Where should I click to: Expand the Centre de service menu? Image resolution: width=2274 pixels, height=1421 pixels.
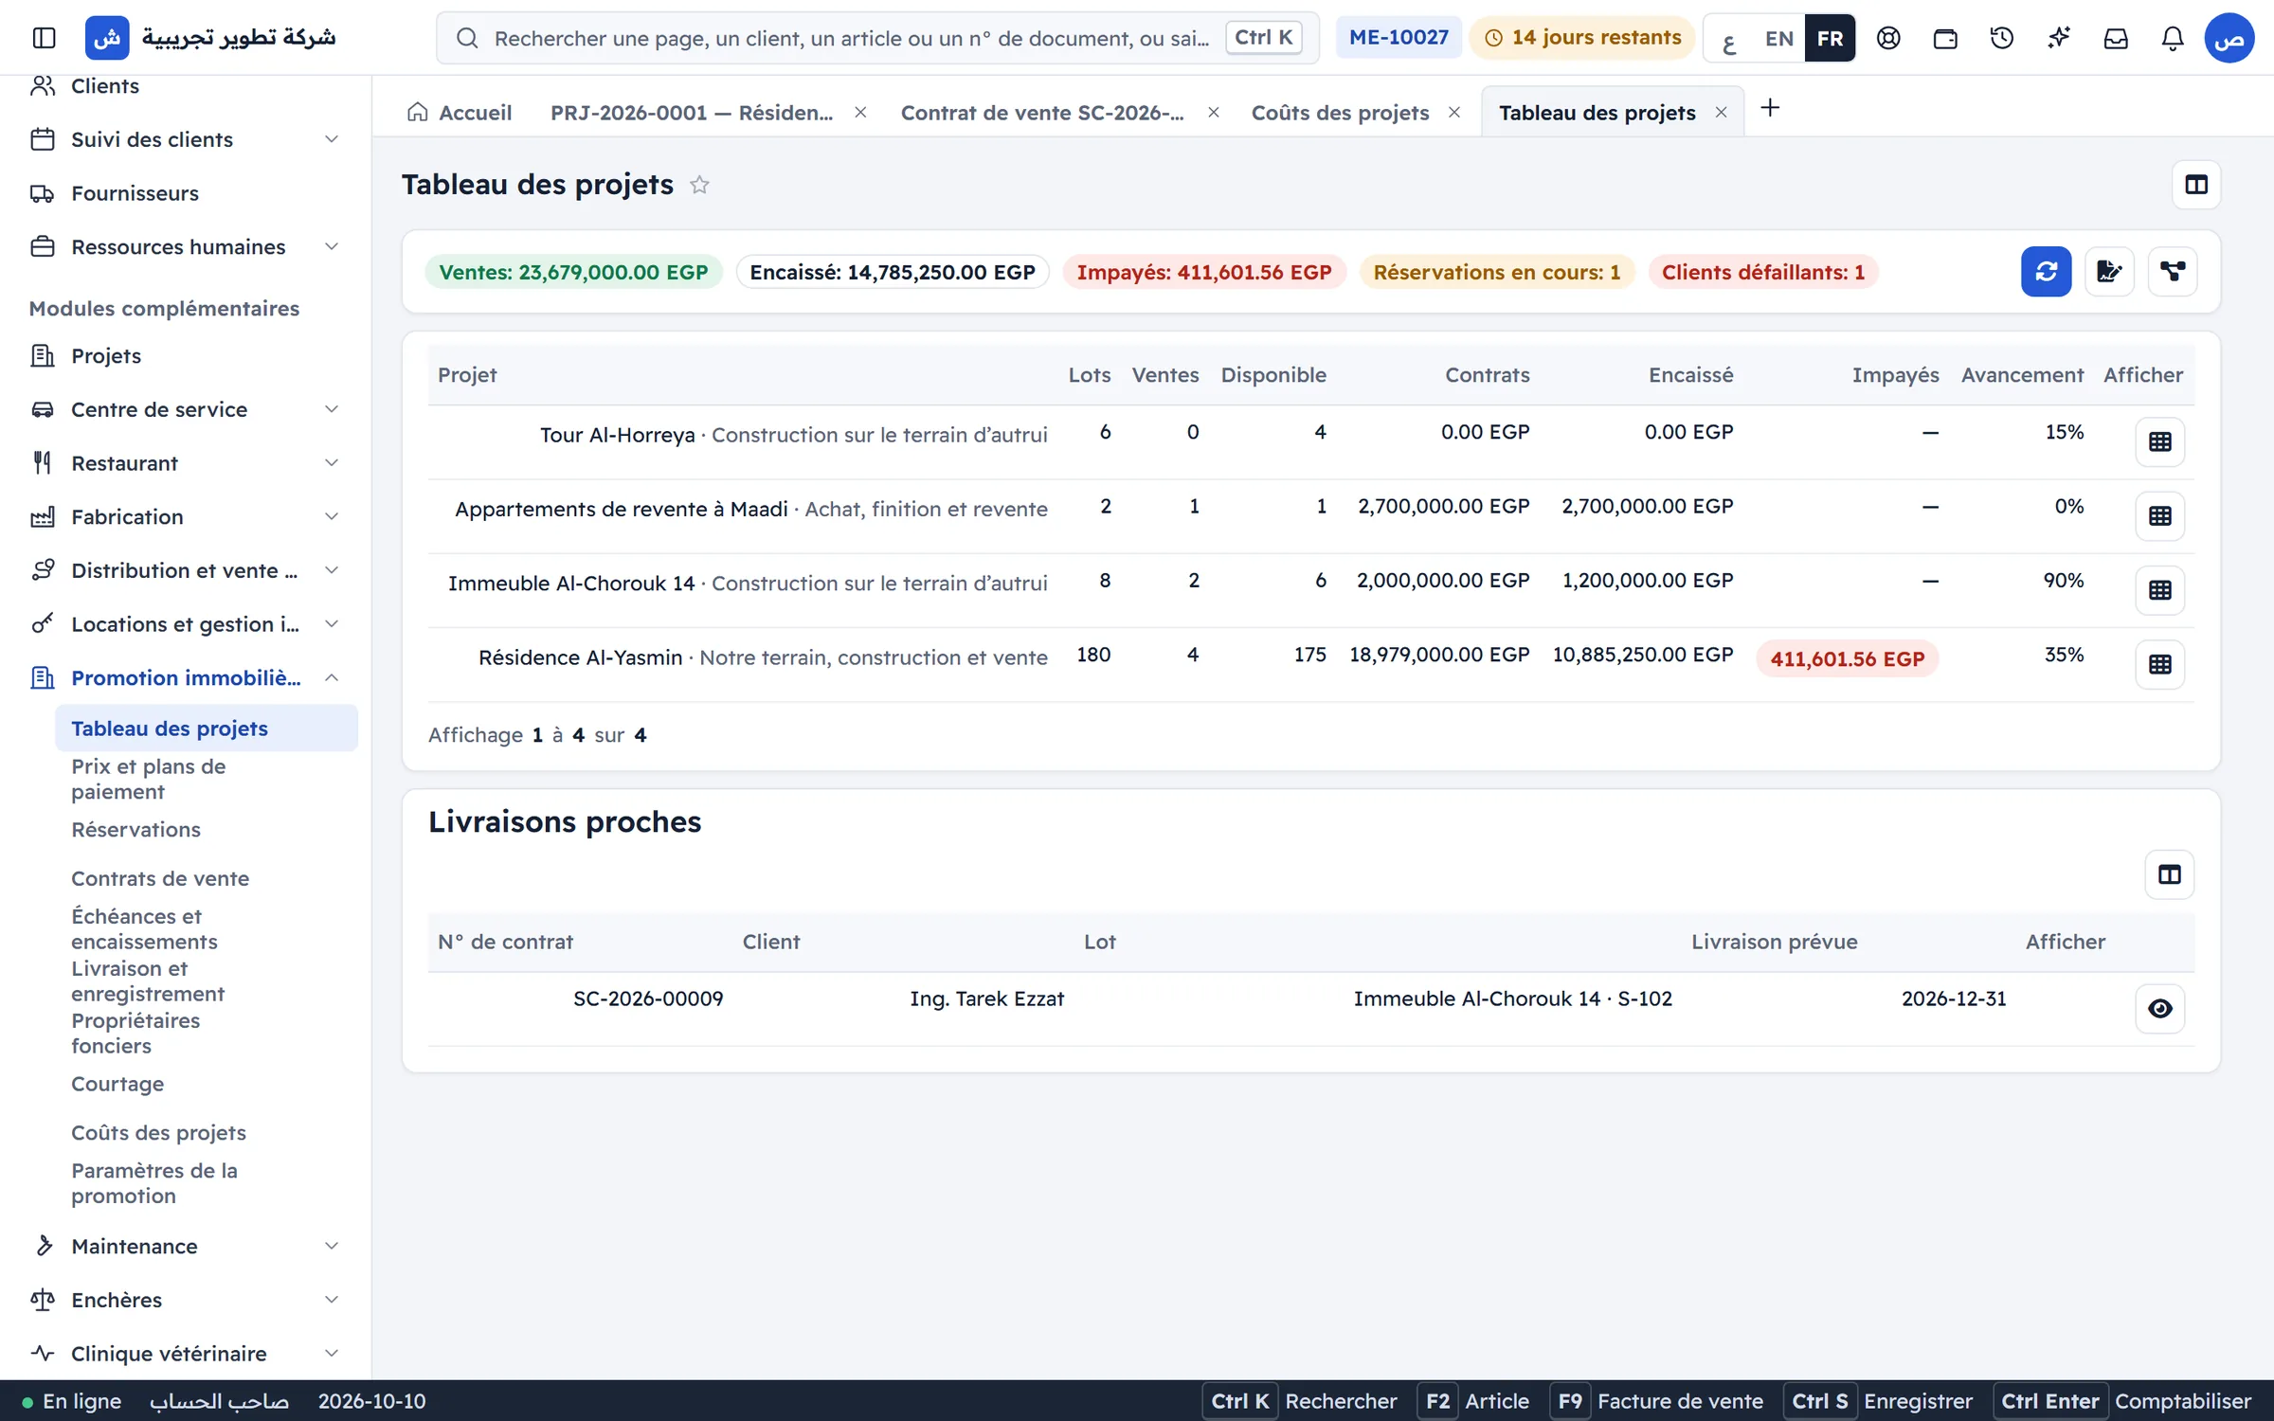185,409
